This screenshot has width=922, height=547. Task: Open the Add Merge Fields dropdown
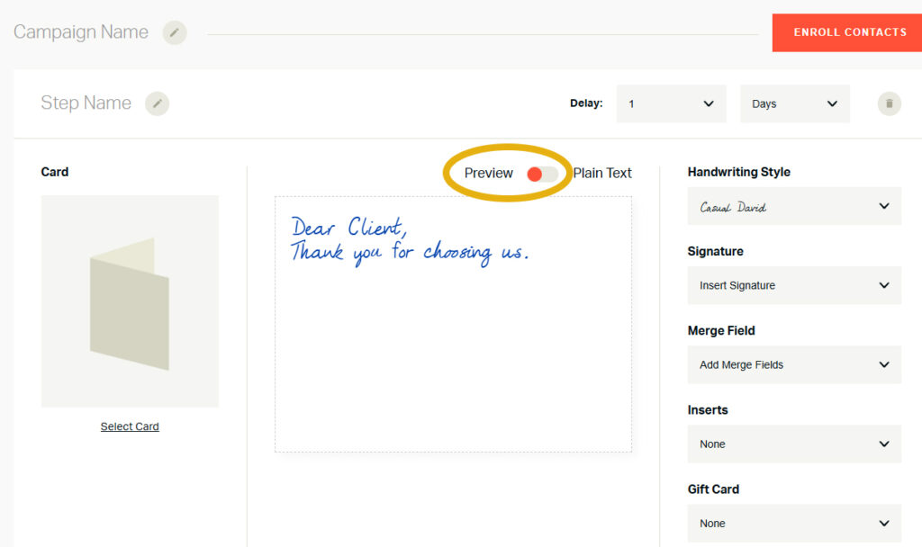pos(793,364)
